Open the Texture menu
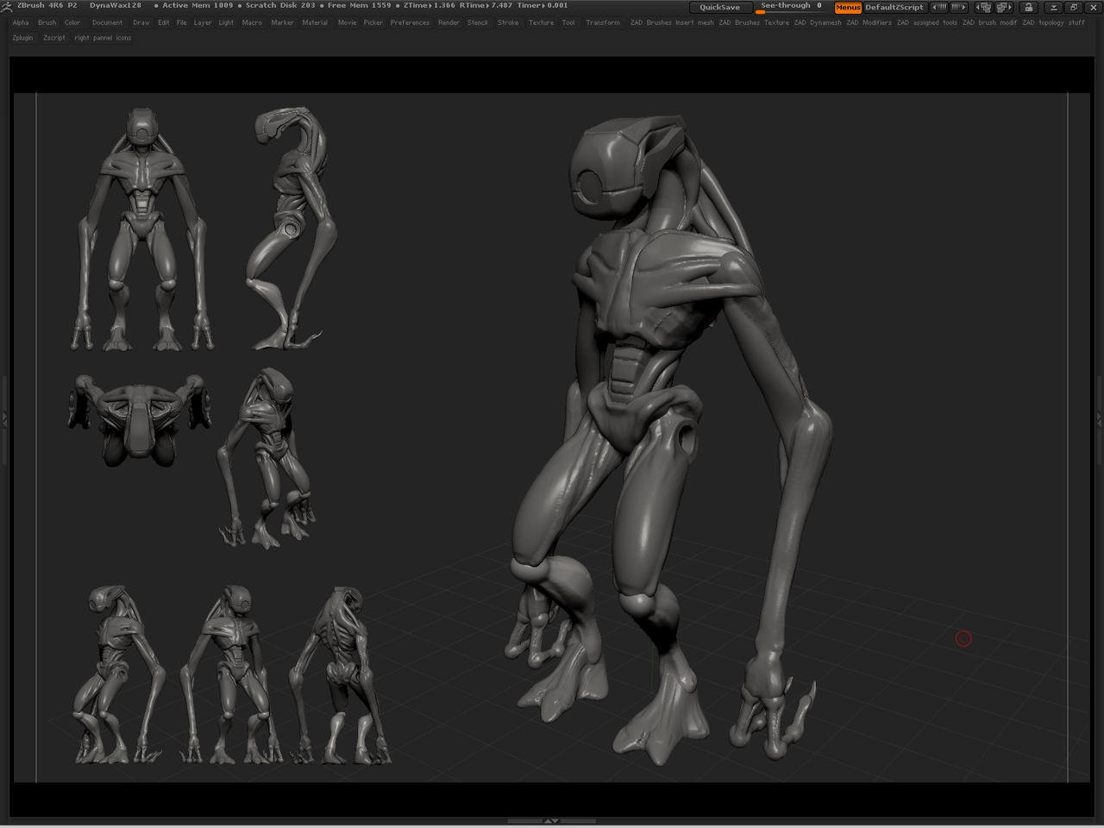This screenshot has width=1104, height=828. click(542, 22)
